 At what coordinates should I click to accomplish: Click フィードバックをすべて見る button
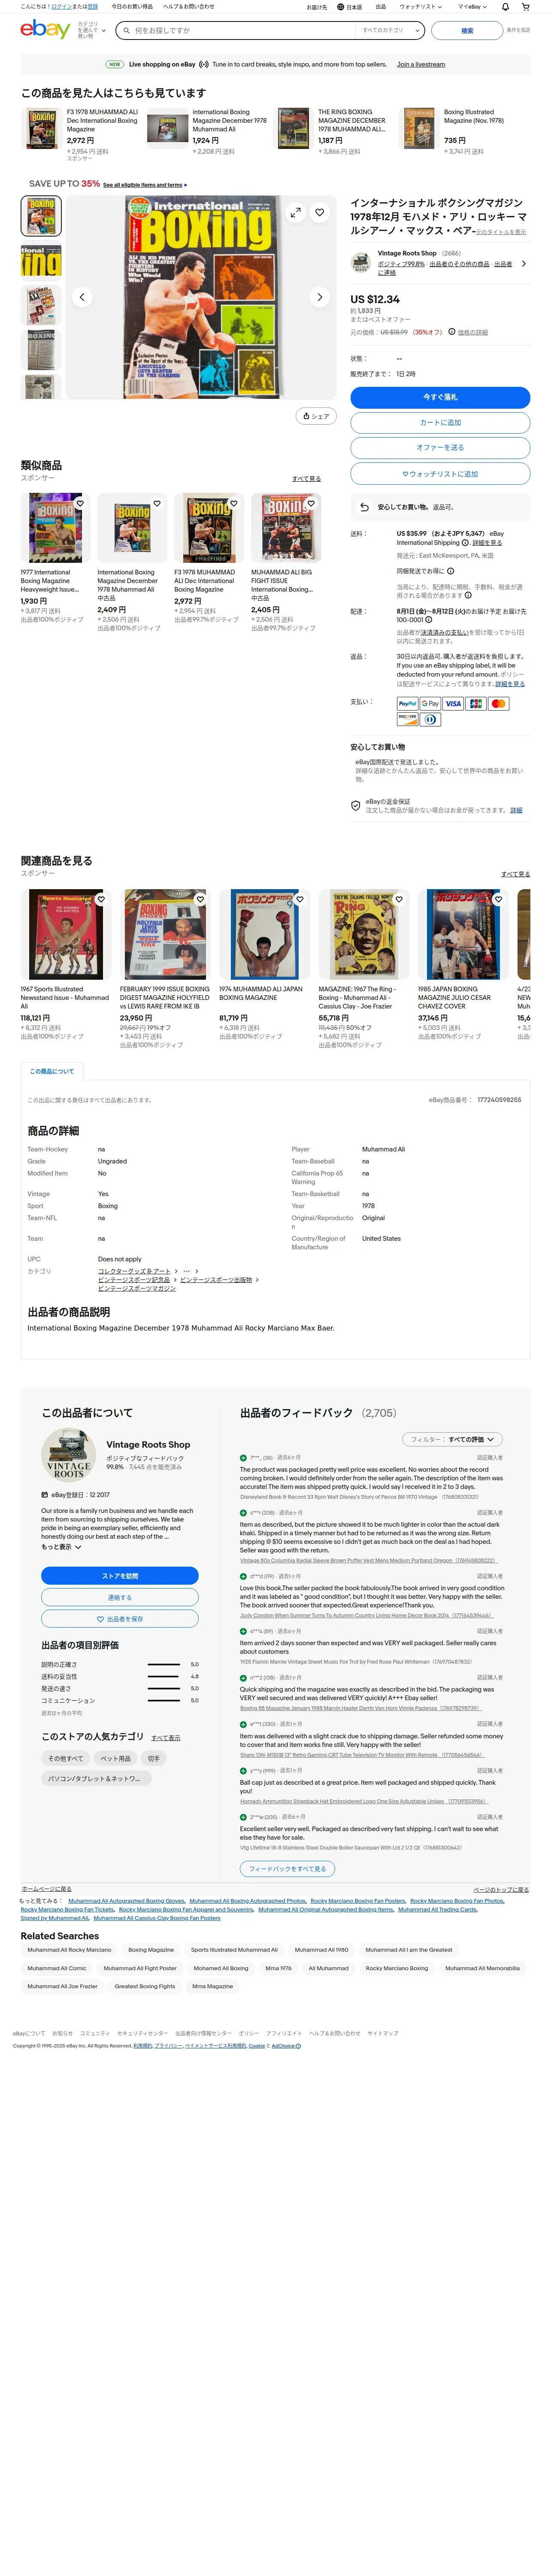[x=288, y=1868]
